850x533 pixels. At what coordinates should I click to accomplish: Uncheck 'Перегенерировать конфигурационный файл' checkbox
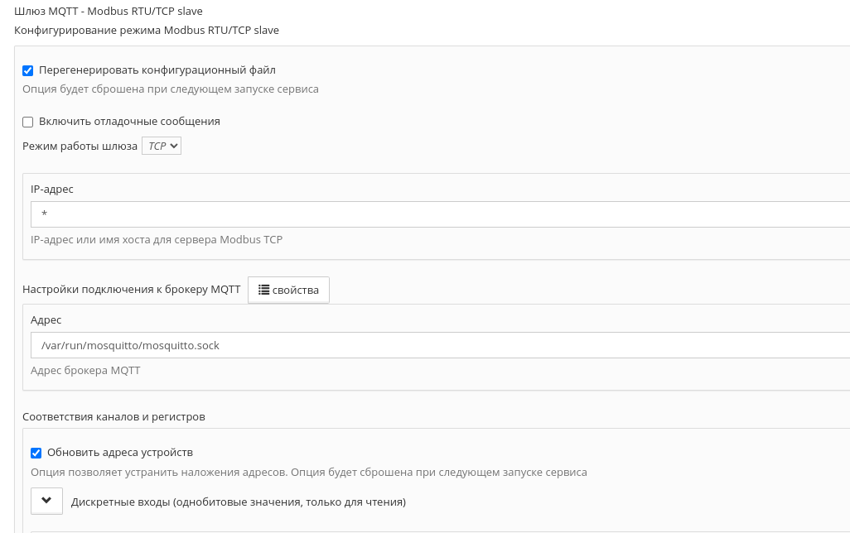(27, 70)
